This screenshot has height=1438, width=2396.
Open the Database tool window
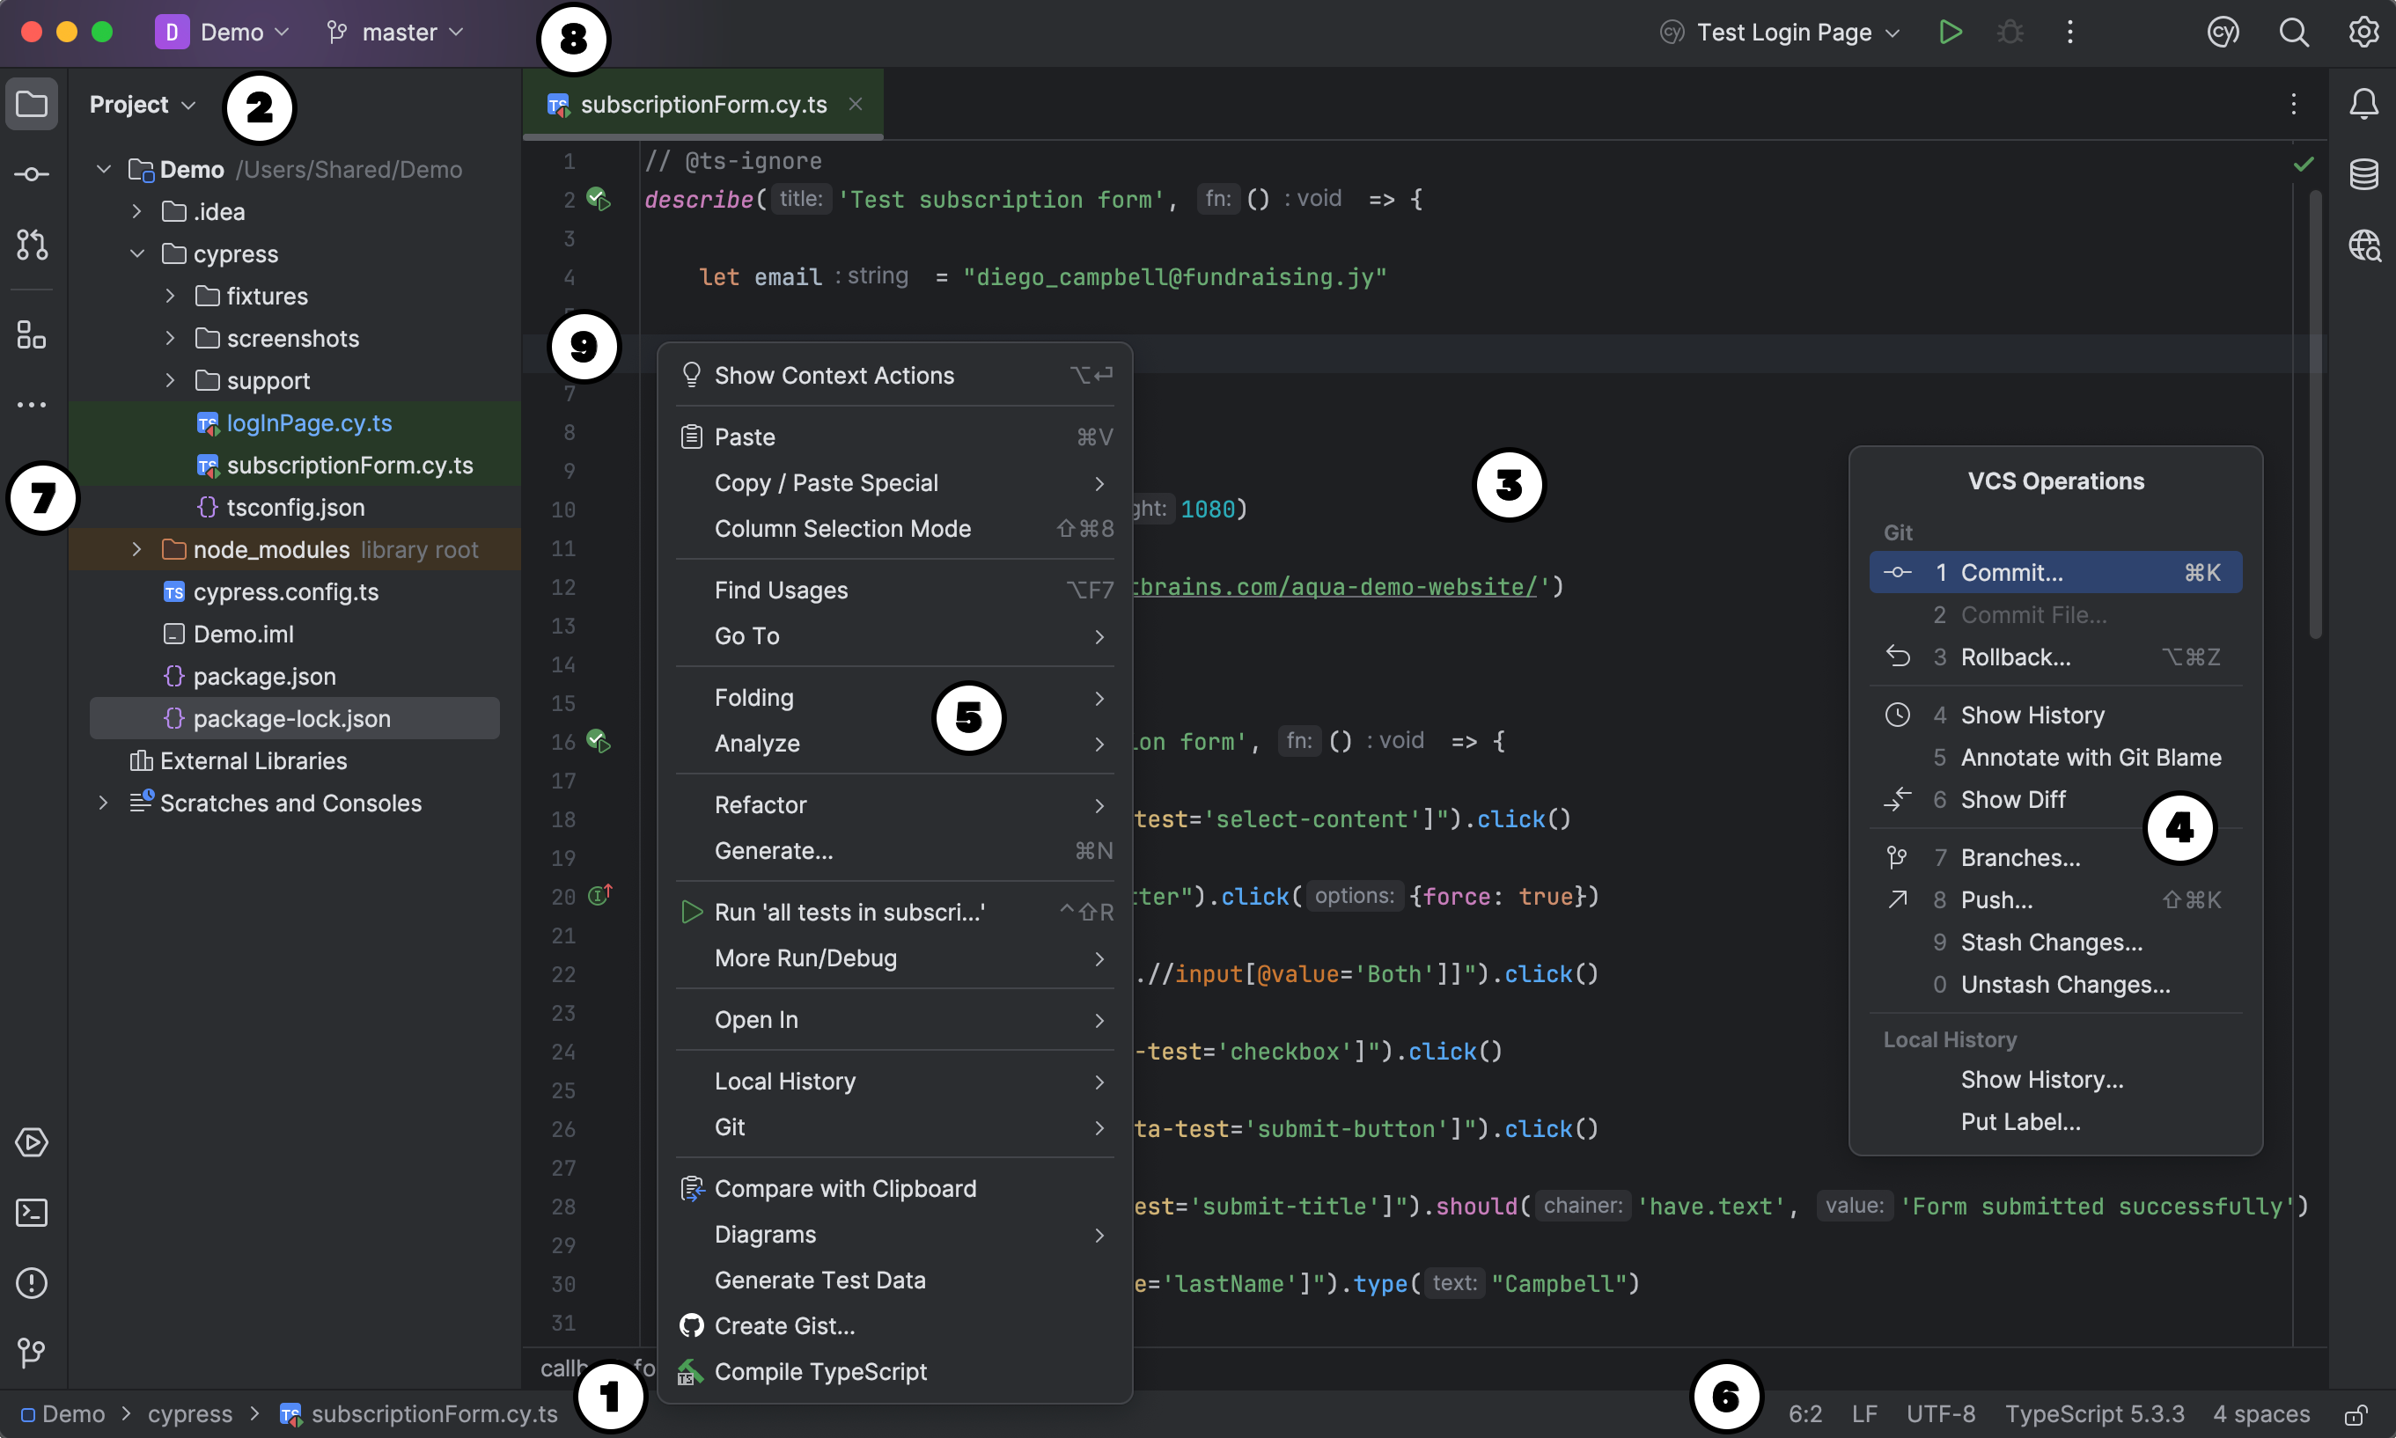pos(2364,174)
